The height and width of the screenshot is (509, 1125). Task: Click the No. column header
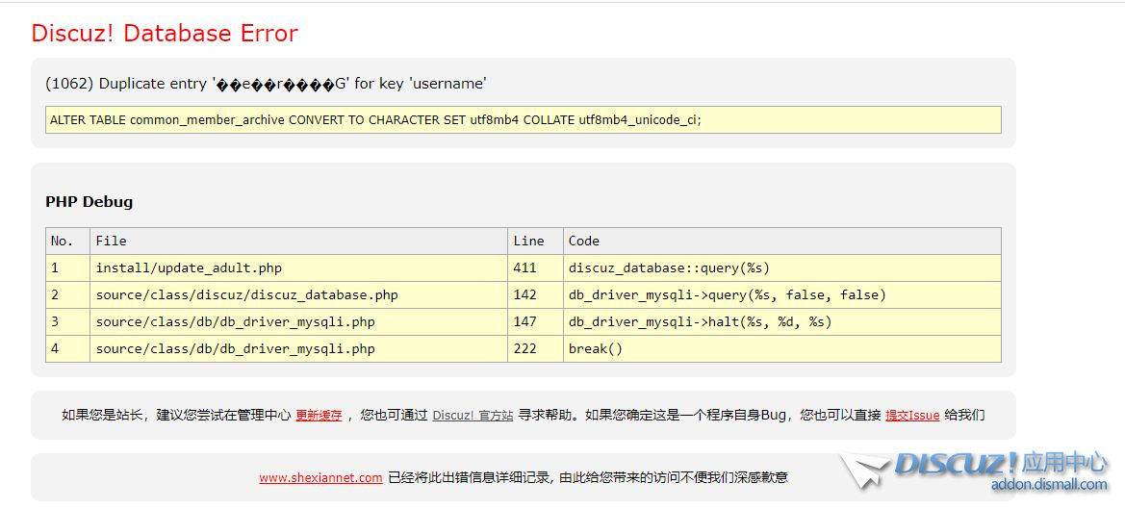click(62, 242)
